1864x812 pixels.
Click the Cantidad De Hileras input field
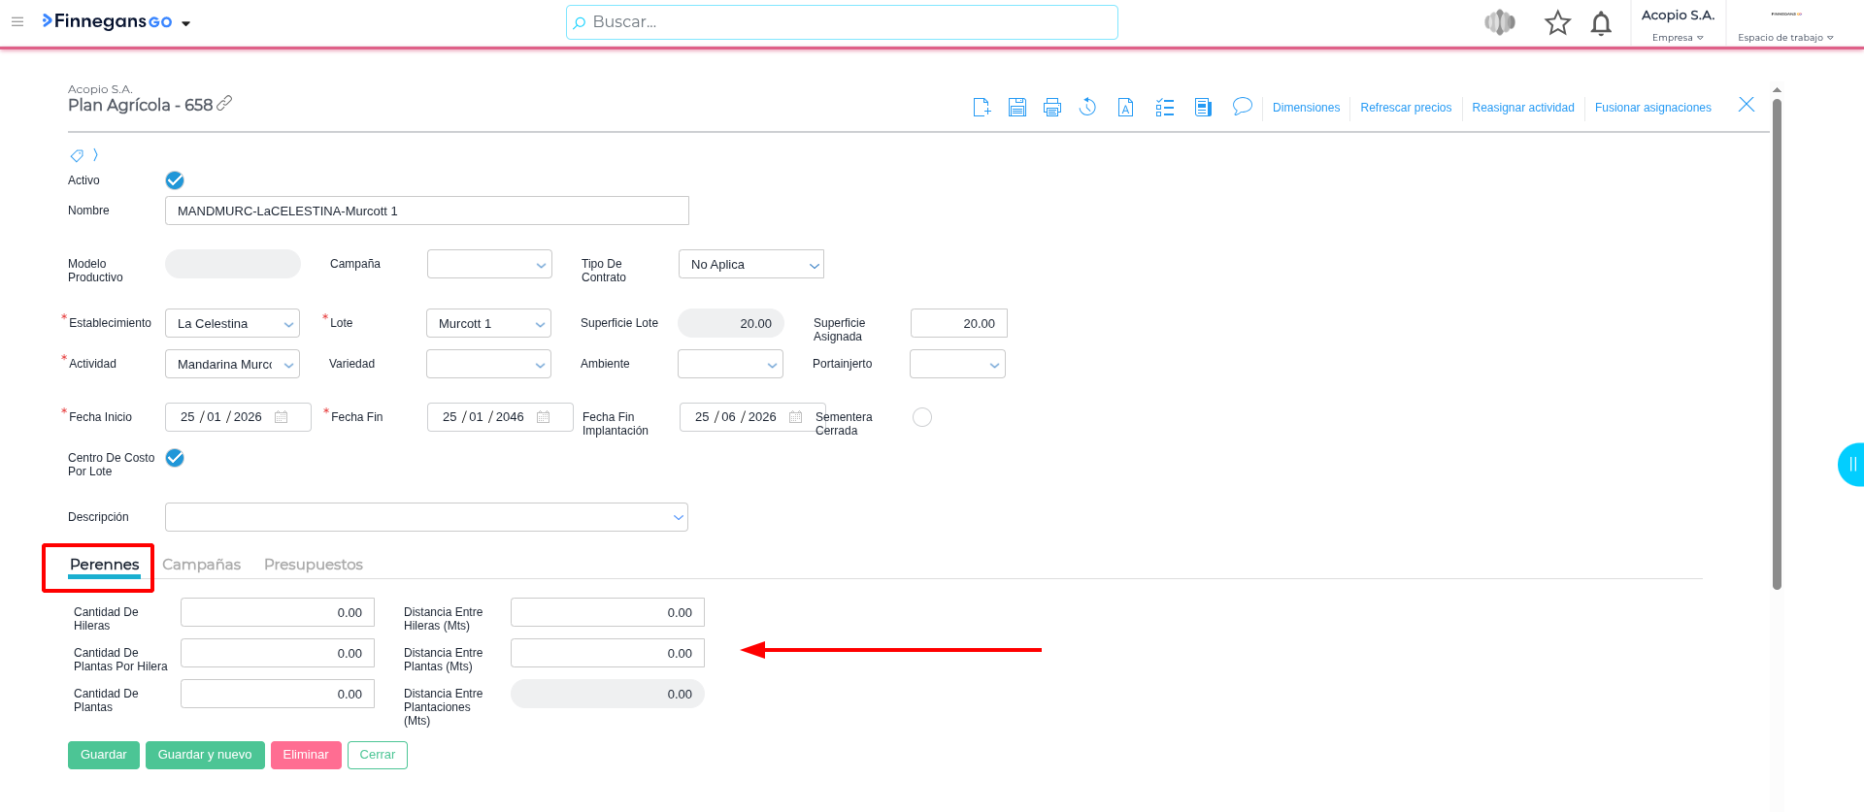click(277, 613)
